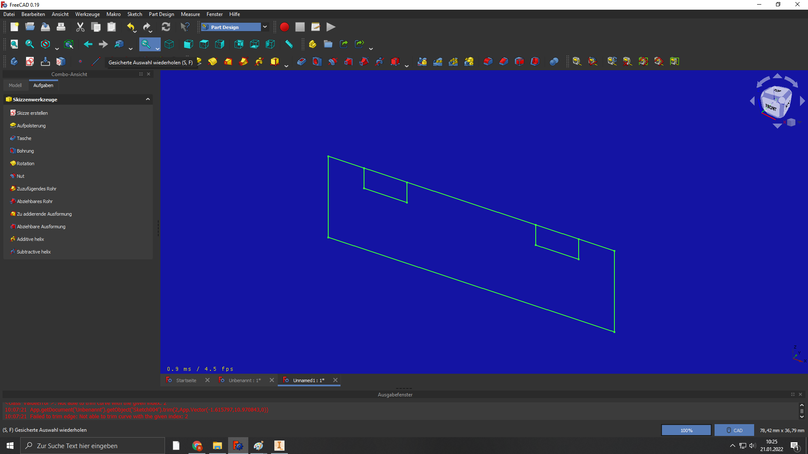The width and height of the screenshot is (808, 454).
Task: Toggle the sync view magnifier button
Action: click(146, 44)
